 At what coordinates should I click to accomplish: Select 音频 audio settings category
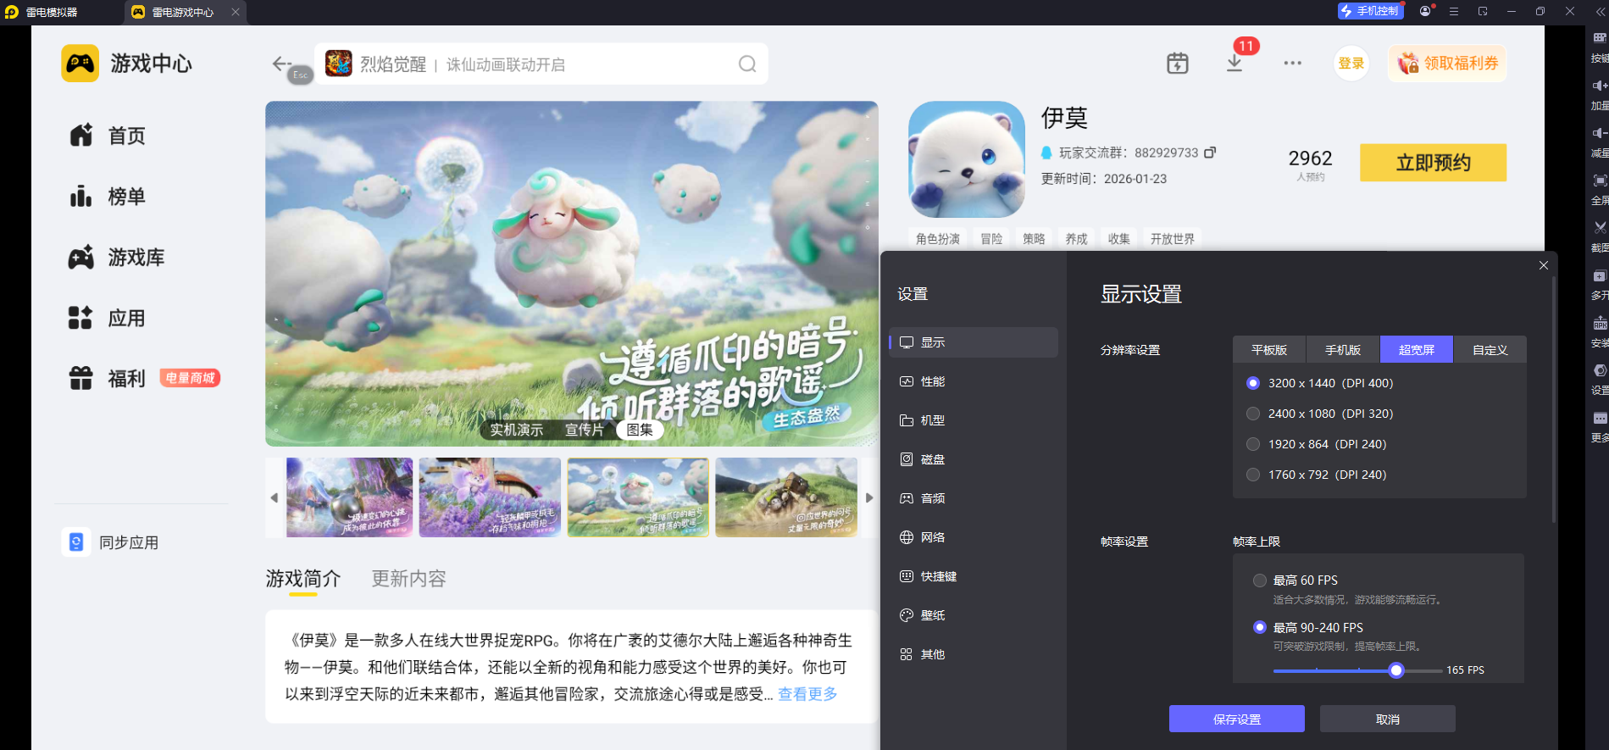(974, 498)
